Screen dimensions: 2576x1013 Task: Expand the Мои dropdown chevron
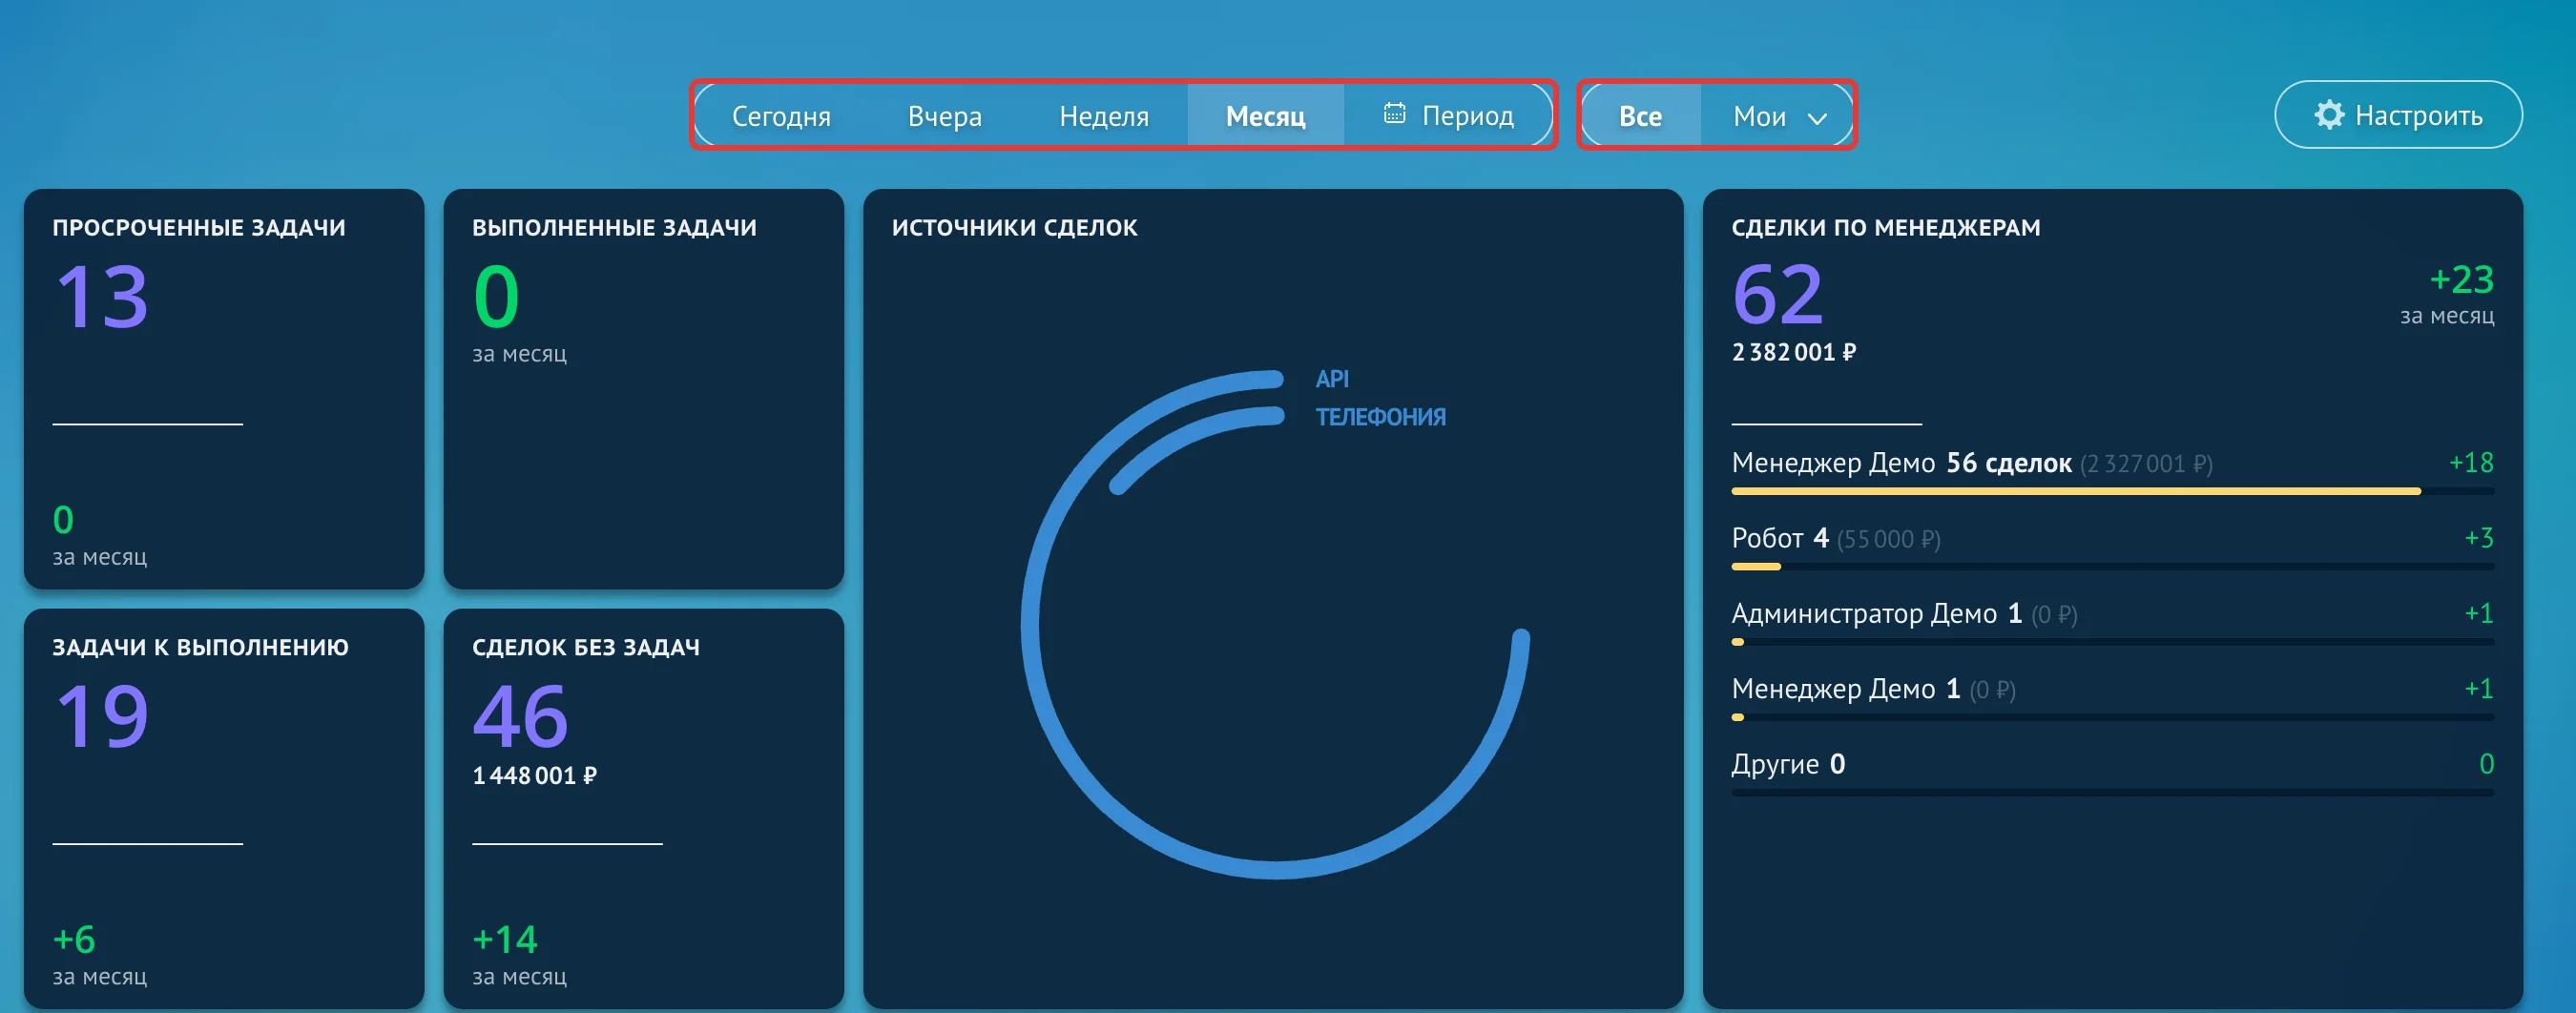pyautogui.click(x=1817, y=119)
